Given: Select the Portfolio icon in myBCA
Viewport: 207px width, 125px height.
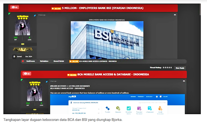Looking at the screenshot, I should click(129, 108).
